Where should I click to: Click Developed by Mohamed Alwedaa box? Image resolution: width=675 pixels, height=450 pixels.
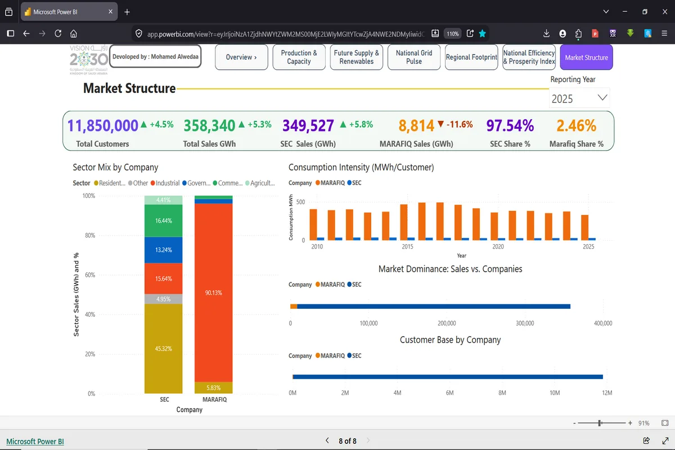click(x=155, y=57)
